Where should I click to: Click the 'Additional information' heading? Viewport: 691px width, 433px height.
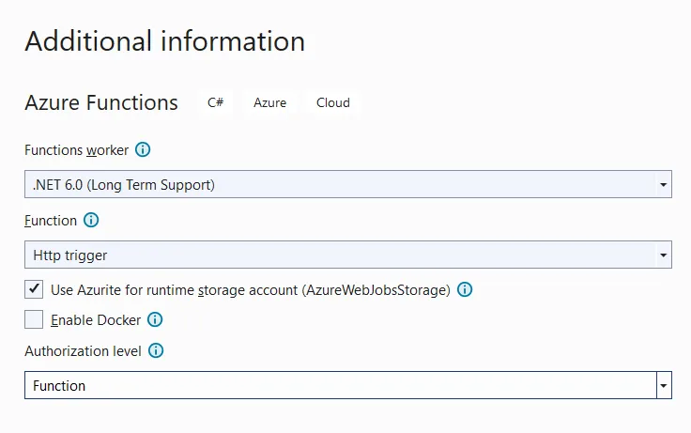tap(164, 41)
